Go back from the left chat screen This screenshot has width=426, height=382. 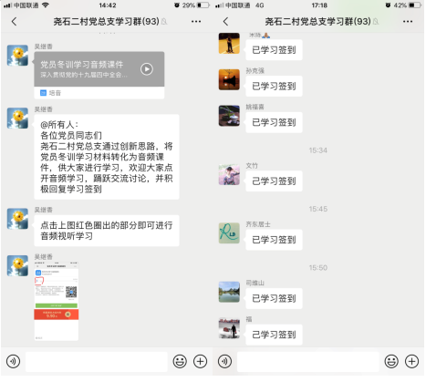coord(14,22)
